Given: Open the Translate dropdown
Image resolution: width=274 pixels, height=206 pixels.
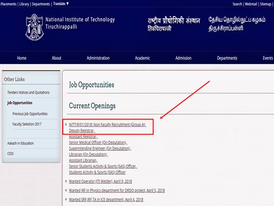Looking at the screenshot, I should tap(61, 4).
